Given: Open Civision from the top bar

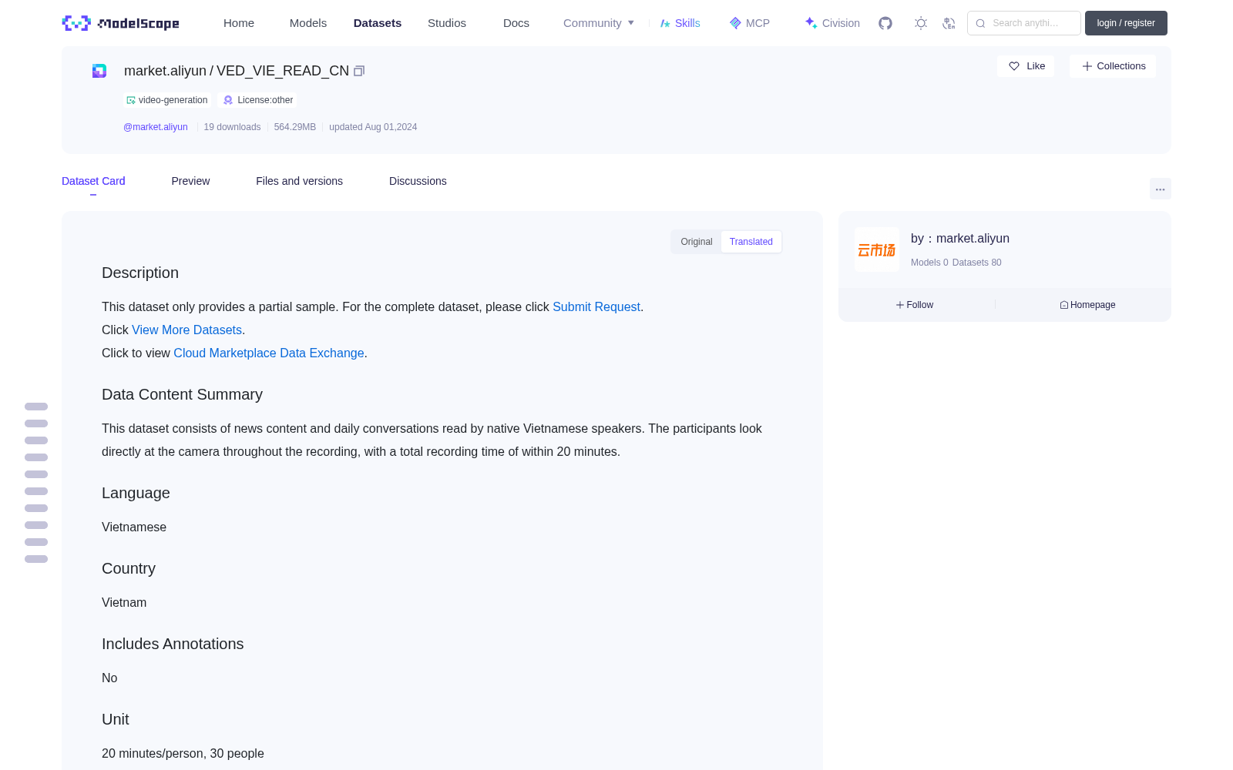Looking at the screenshot, I should click(x=832, y=23).
